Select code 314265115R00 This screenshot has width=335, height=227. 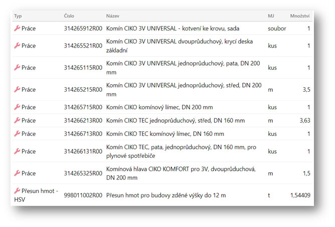coord(83,68)
